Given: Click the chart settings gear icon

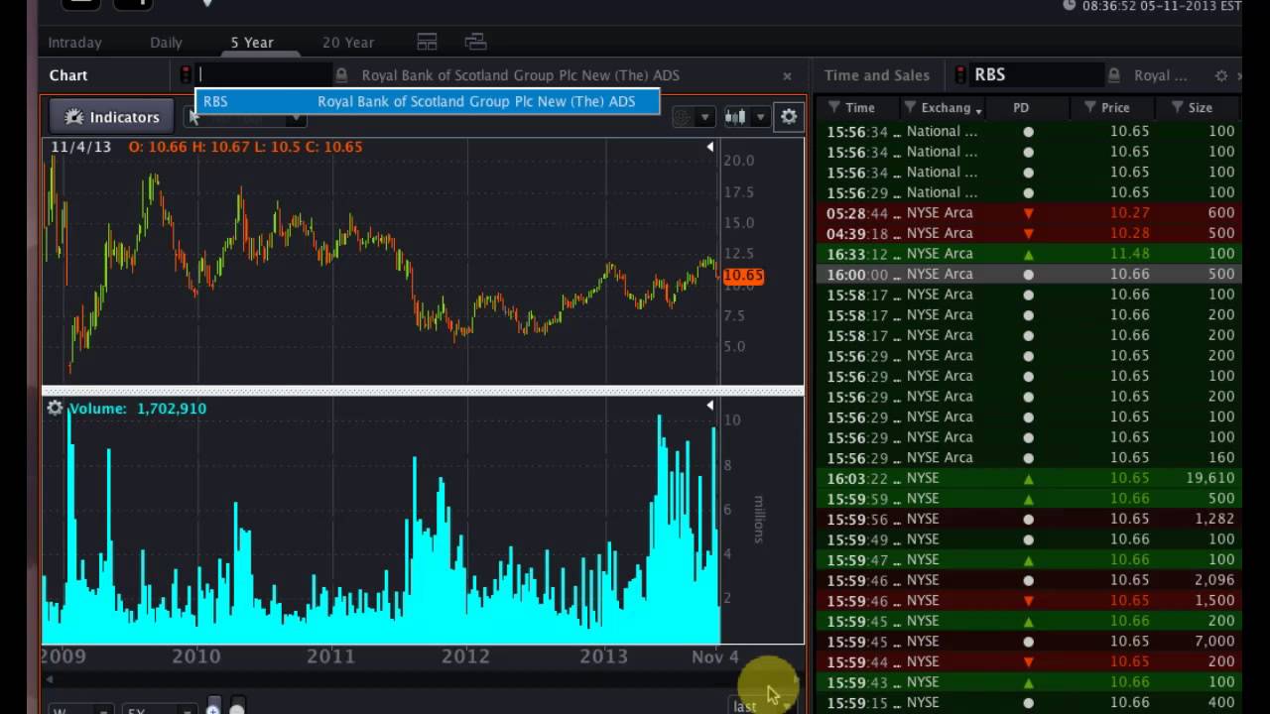Looking at the screenshot, I should pos(788,117).
